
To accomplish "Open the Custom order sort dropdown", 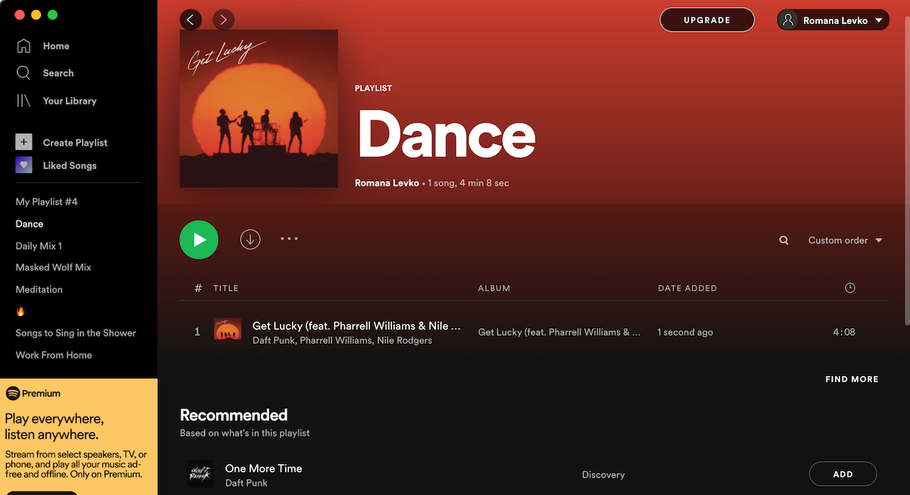I will (x=844, y=240).
